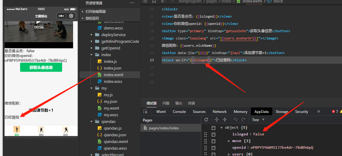Expand the 打开的编辑器 section

pyautogui.click(x=83, y=12)
